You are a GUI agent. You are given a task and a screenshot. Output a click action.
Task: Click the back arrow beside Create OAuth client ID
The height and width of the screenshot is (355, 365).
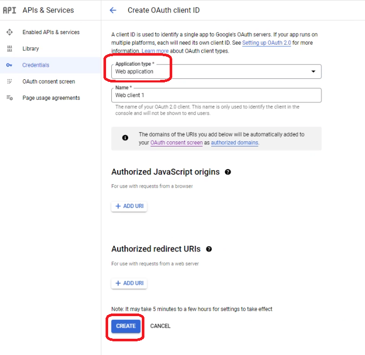coord(113,11)
